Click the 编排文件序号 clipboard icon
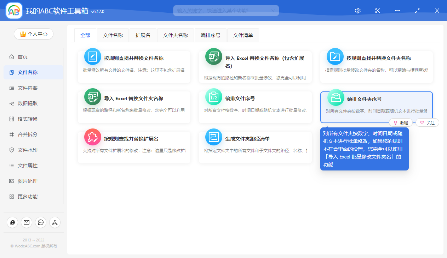 click(214, 97)
